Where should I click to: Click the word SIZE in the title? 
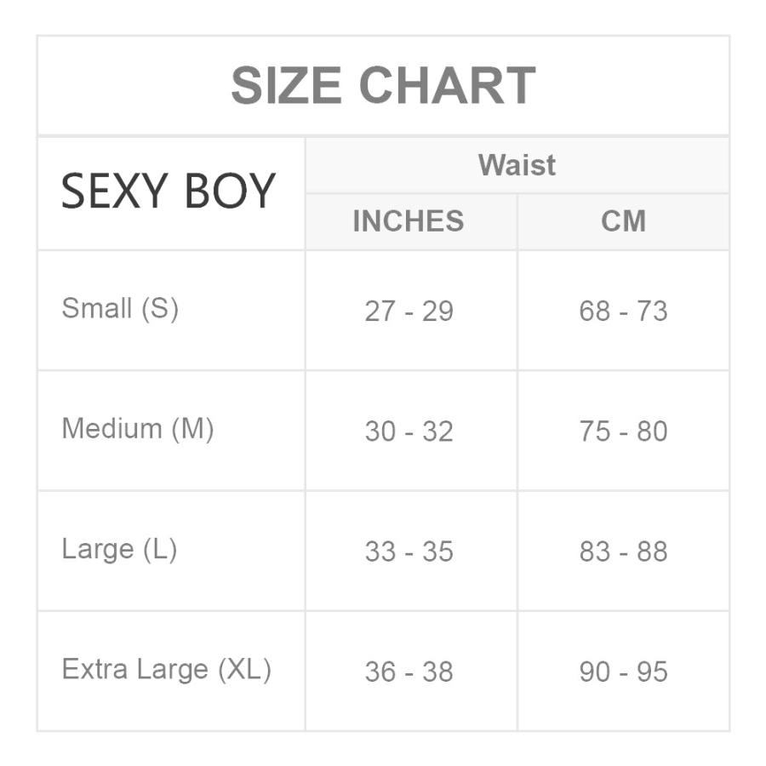(286, 85)
